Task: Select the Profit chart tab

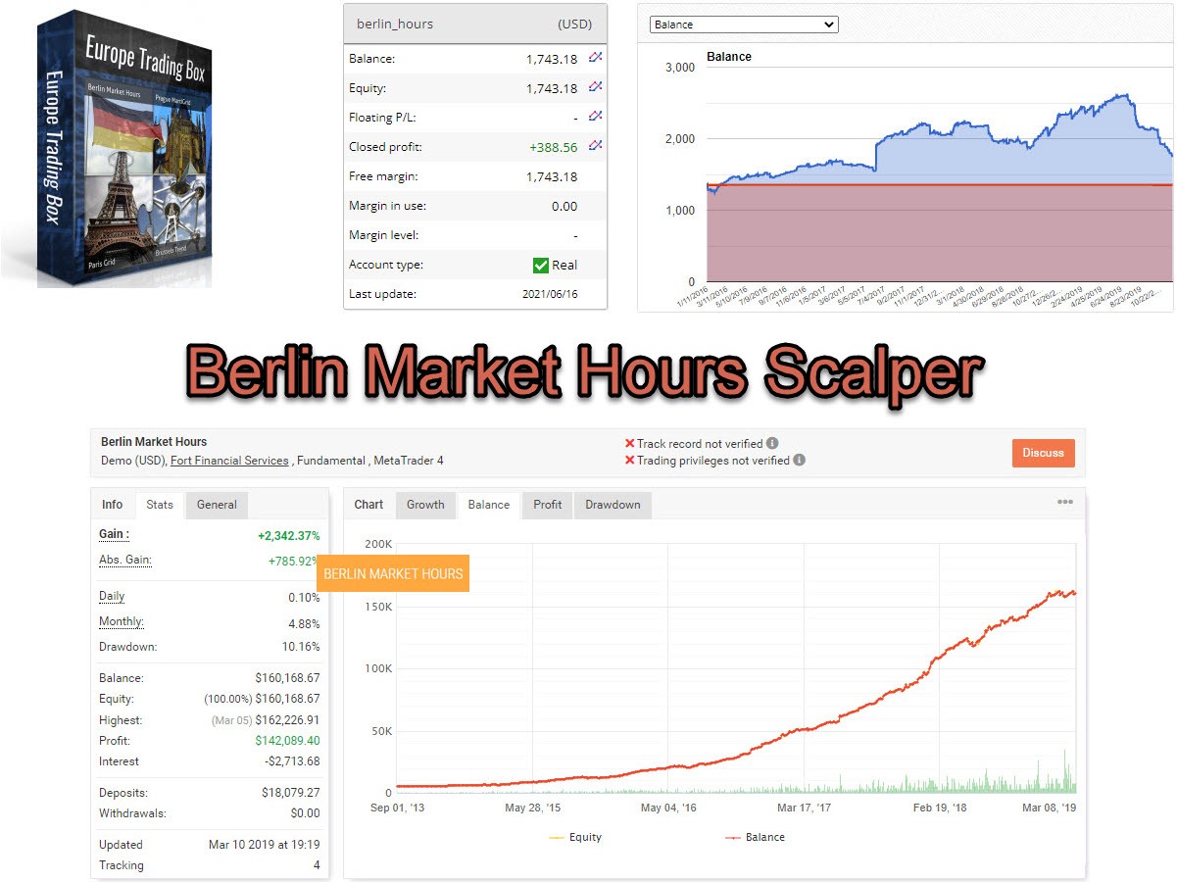Action: (x=548, y=505)
